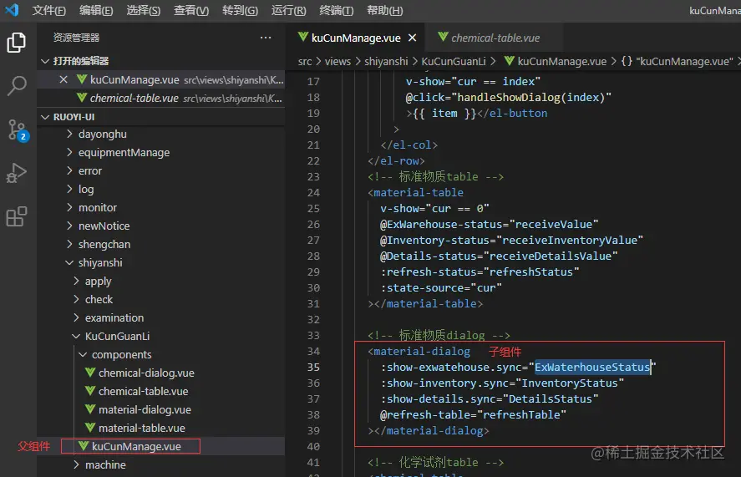Click the src breadcrumb segment
The width and height of the screenshot is (741, 477).
[305, 62]
